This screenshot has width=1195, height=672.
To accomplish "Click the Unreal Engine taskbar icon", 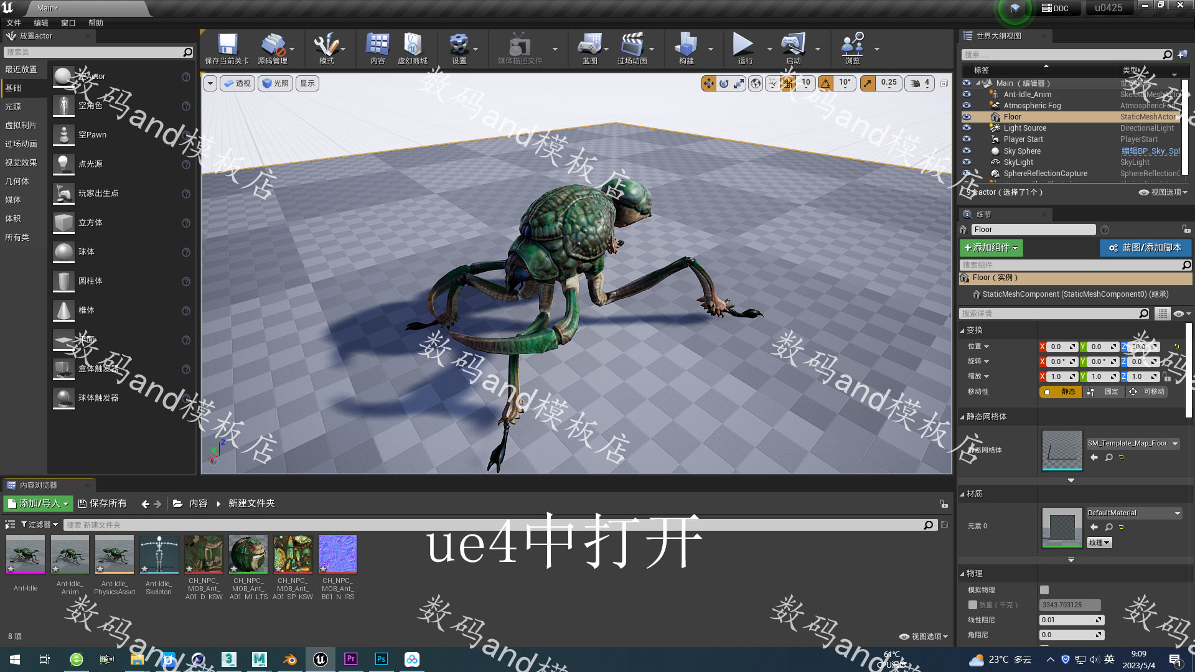I will point(321,660).
